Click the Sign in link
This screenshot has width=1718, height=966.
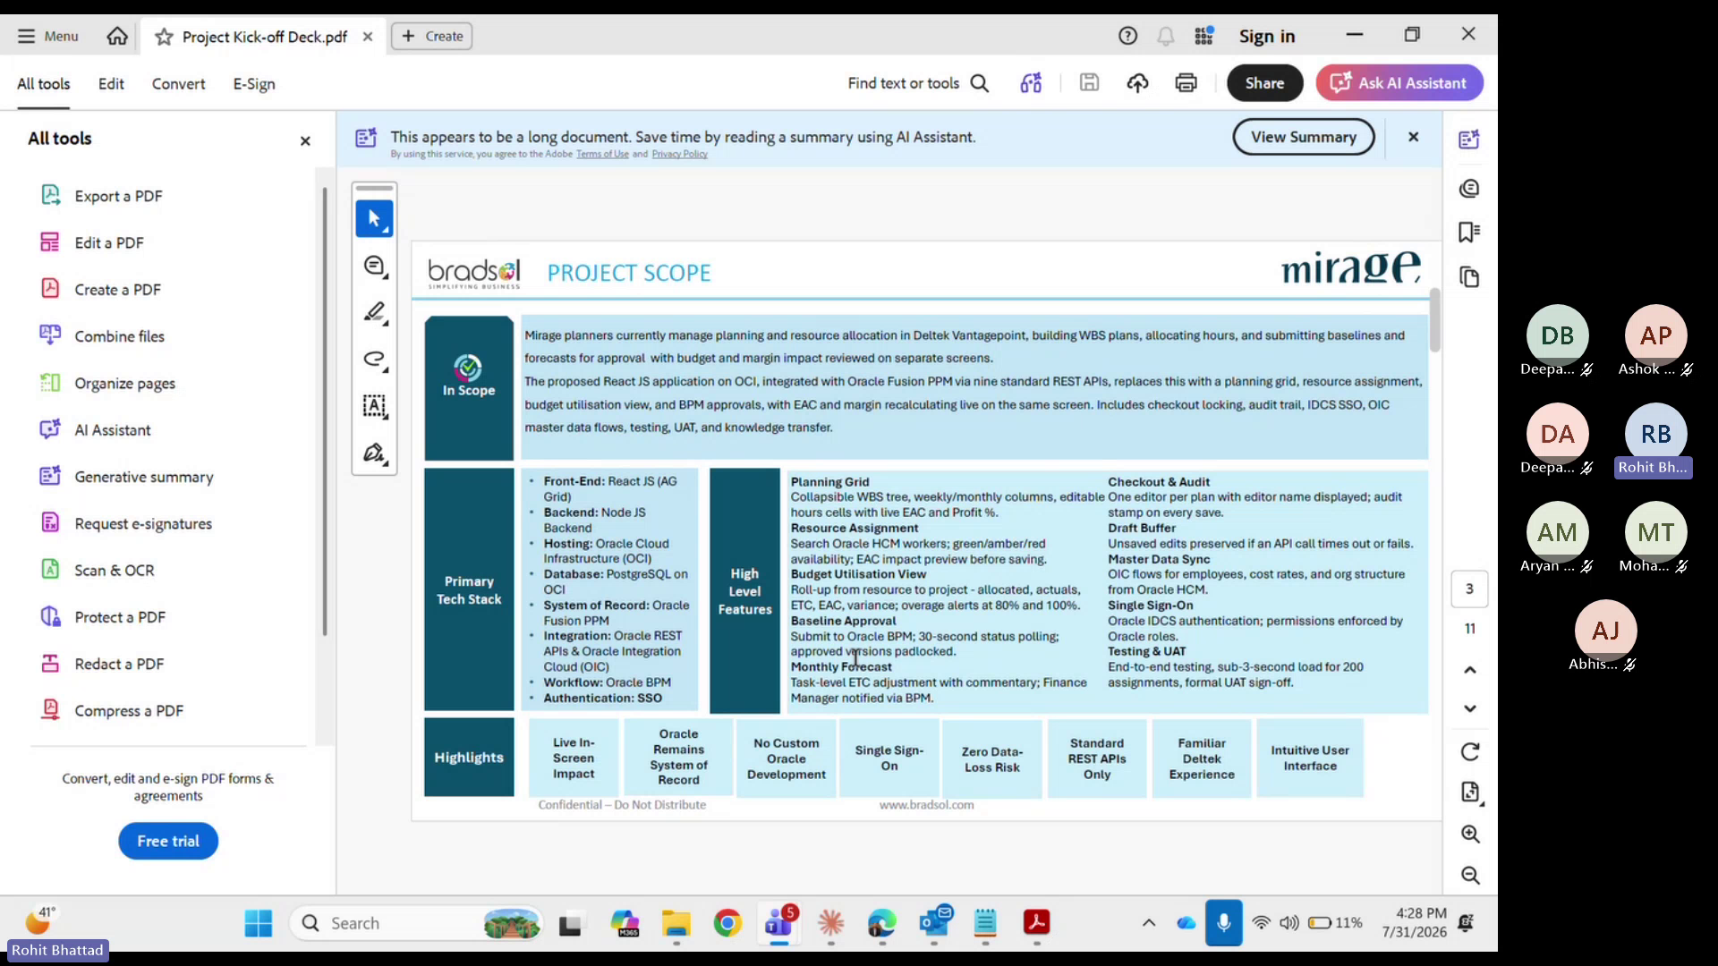click(x=1267, y=36)
